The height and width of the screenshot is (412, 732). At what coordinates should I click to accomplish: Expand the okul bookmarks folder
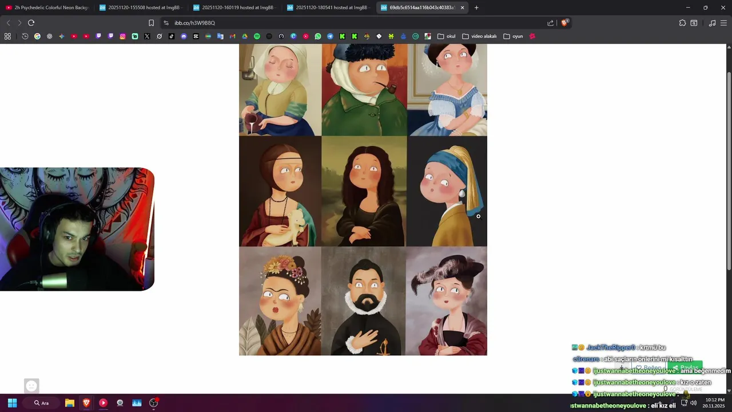coord(446,36)
